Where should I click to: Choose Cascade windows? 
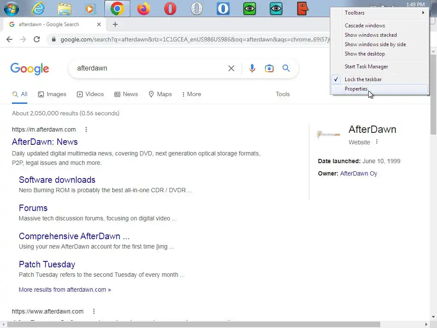tap(379, 26)
